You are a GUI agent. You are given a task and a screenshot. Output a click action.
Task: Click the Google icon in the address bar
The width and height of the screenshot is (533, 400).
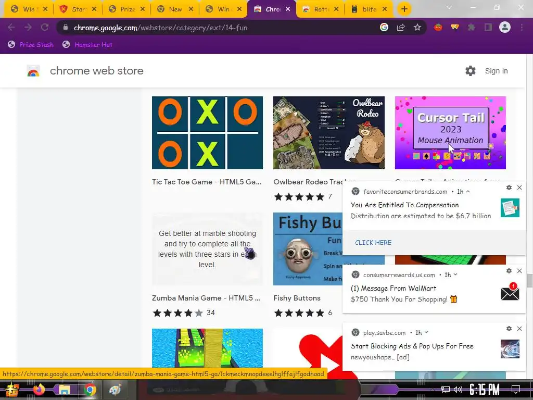384,28
